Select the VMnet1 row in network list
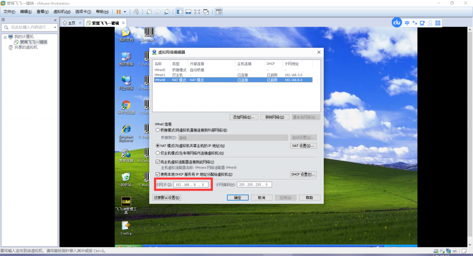Screen dimensions: 473x256 tap(233, 75)
